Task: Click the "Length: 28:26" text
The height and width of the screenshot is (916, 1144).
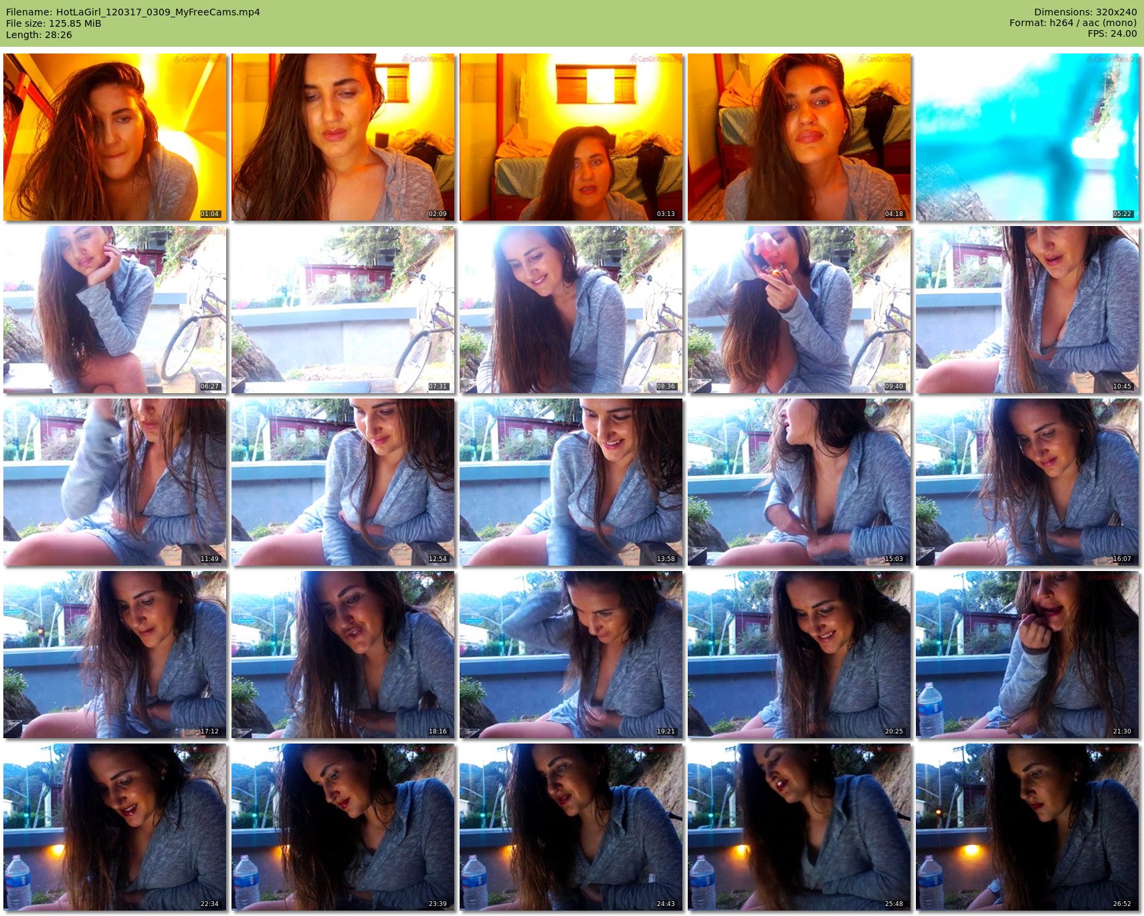Action: coord(39,35)
